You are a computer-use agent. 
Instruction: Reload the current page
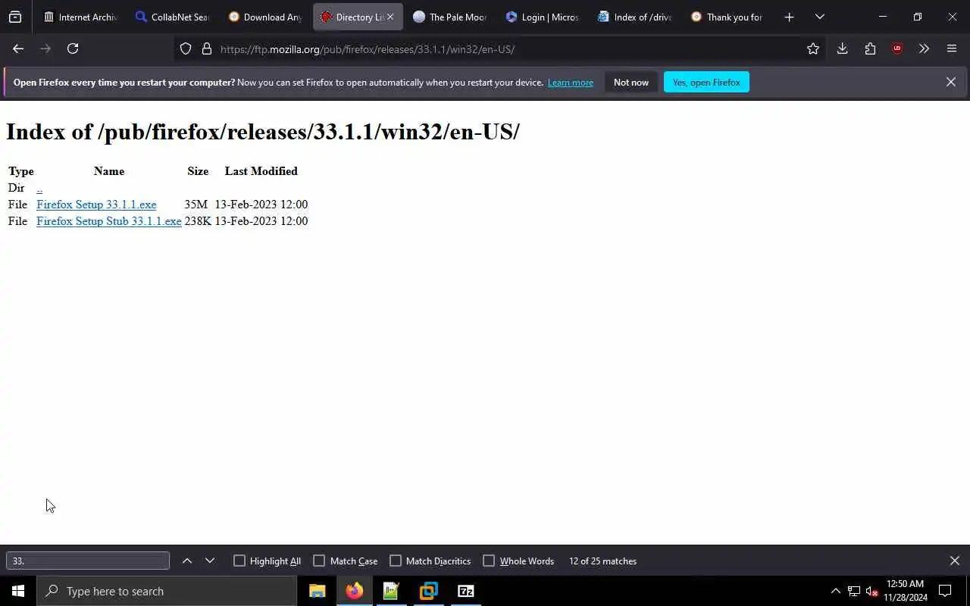[x=73, y=48]
